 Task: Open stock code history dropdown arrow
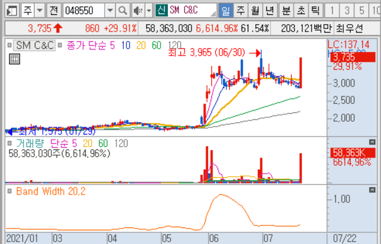[110, 11]
